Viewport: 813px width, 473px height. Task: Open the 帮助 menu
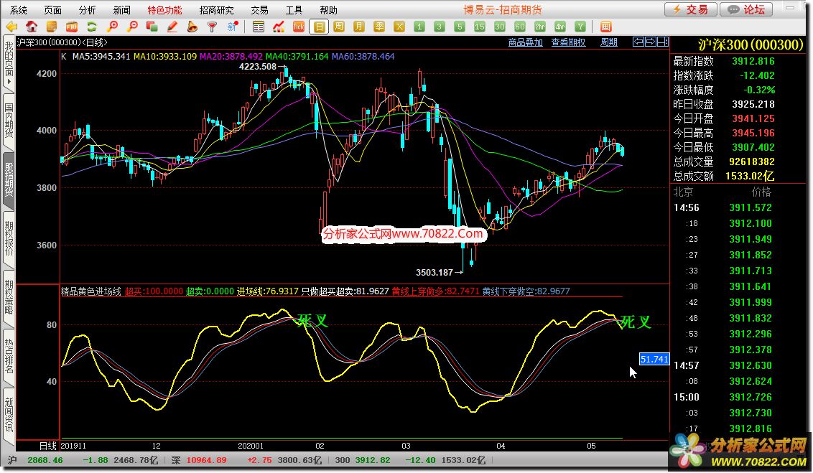[328, 10]
